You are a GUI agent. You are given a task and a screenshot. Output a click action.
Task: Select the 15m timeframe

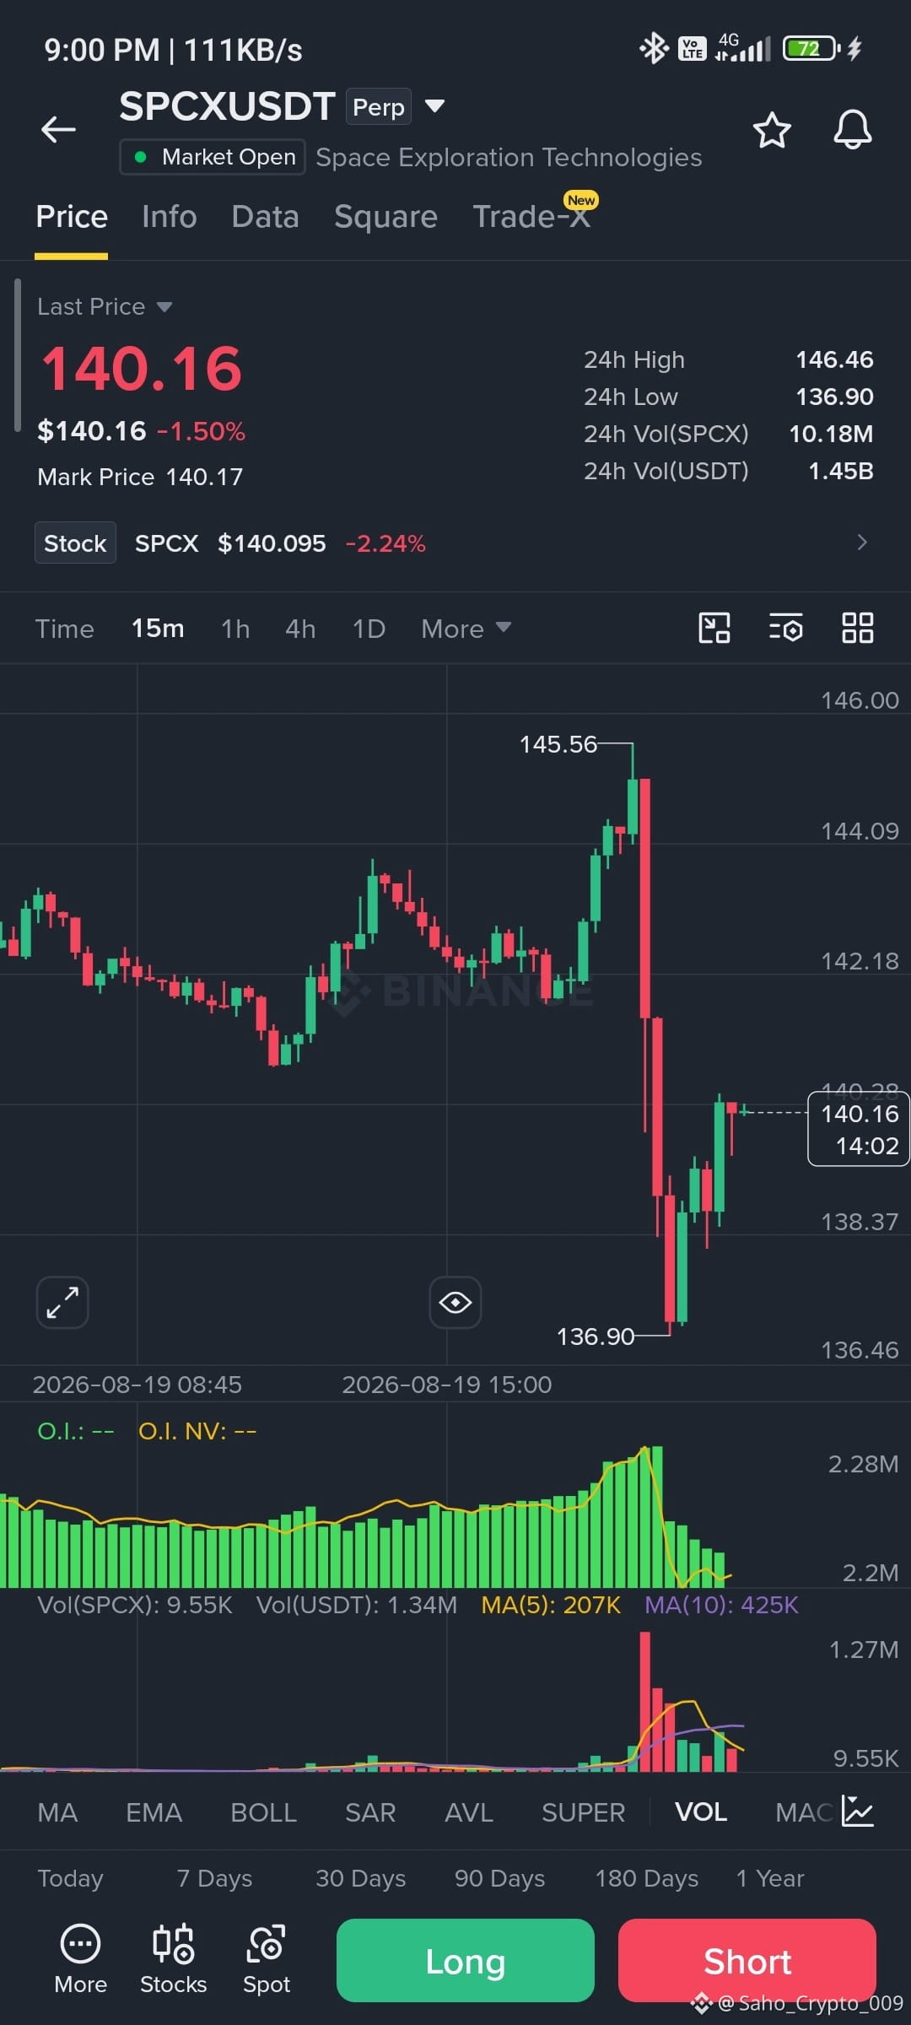pos(158,629)
